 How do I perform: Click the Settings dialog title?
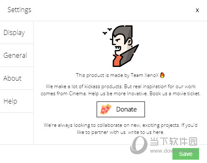pos(20,10)
